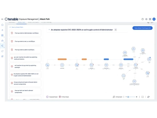Select the central hub node with red badge
157x118 pixels.
click(x=136, y=65)
